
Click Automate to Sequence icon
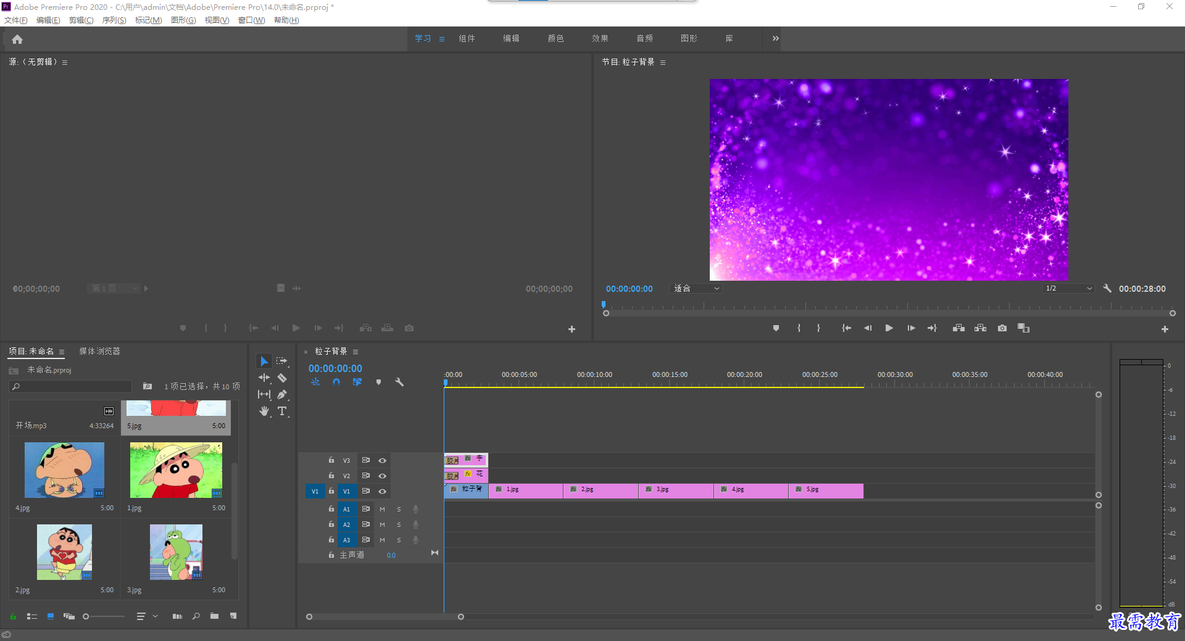177,616
